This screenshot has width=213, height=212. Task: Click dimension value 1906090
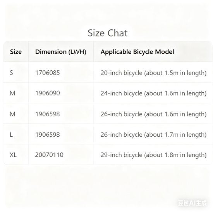pyautogui.click(x=48, y=93)
